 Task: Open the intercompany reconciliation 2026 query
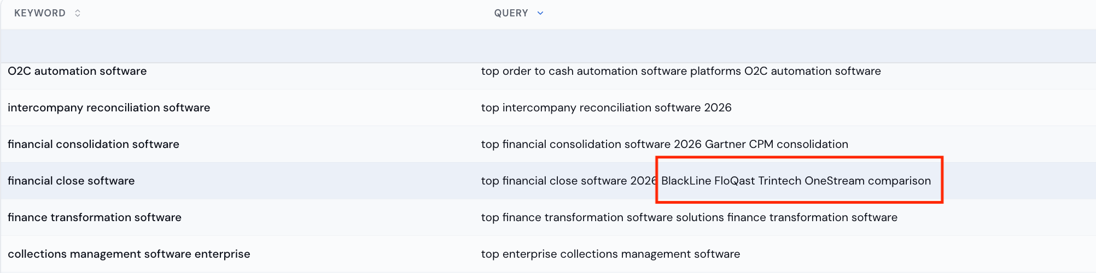click(607, 108)
